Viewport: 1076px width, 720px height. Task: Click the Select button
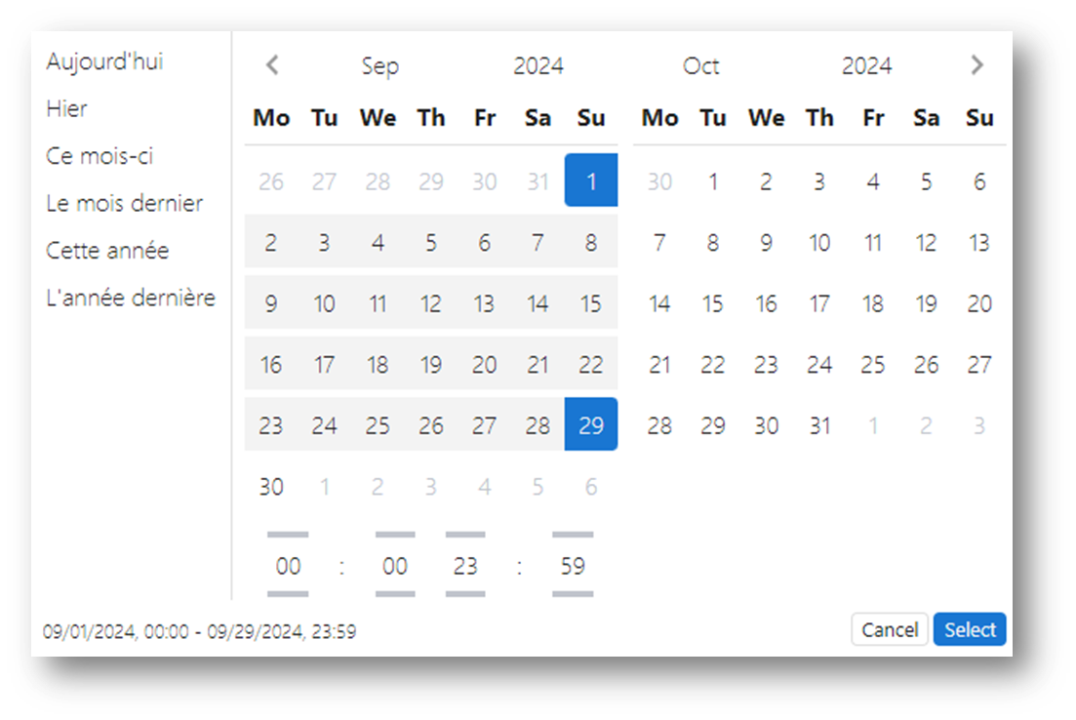pos(970,629)
